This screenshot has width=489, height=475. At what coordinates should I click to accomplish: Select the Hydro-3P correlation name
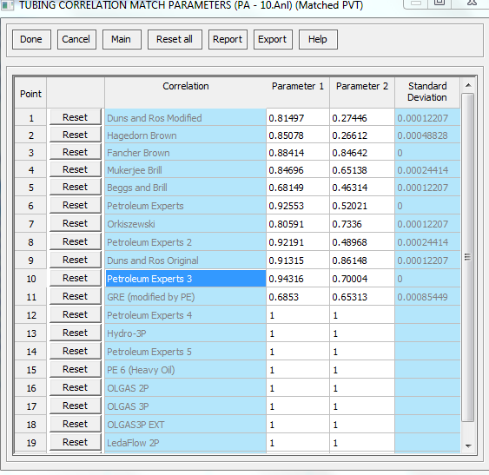click(x=186, y=333)
